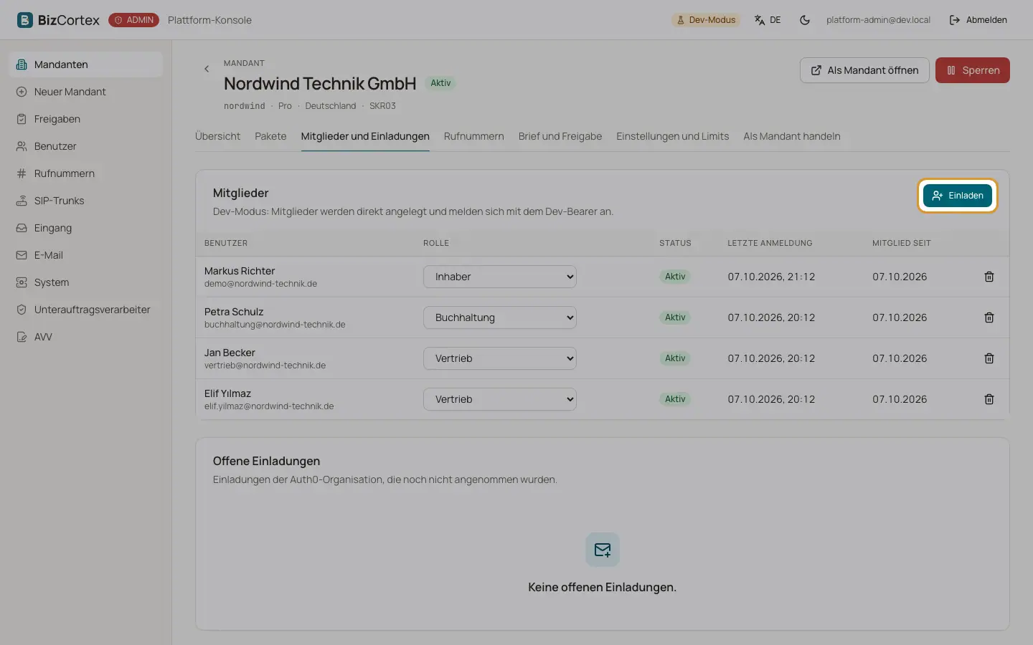Open role dropdown for Elif Yılmaz
Viewport: 1033px width, 645px height.
point(500,399)
